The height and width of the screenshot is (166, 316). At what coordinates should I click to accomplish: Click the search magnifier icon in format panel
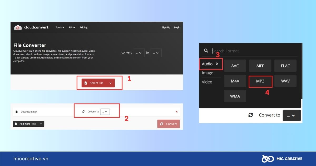click(x=206, y=51)
